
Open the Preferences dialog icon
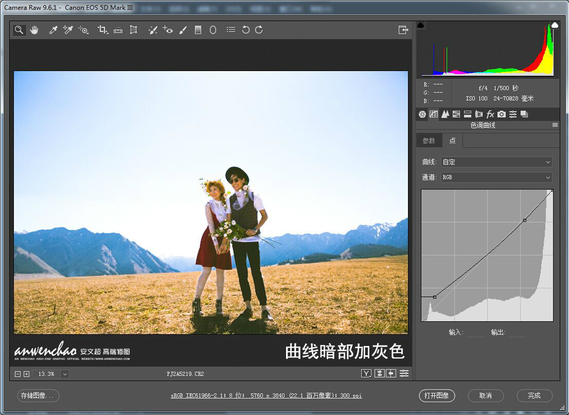231,29
